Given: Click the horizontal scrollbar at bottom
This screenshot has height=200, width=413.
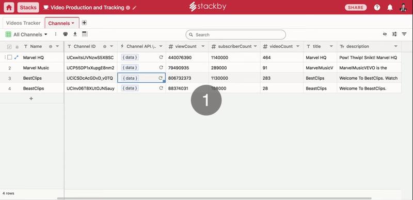Looking at the screenshot, I should click(x=214, y=198).
